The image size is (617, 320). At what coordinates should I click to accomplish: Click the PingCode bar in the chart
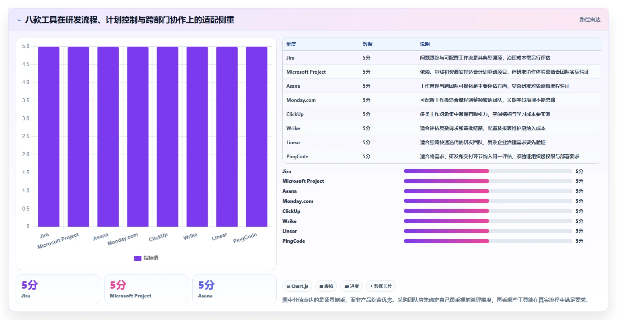257,136
